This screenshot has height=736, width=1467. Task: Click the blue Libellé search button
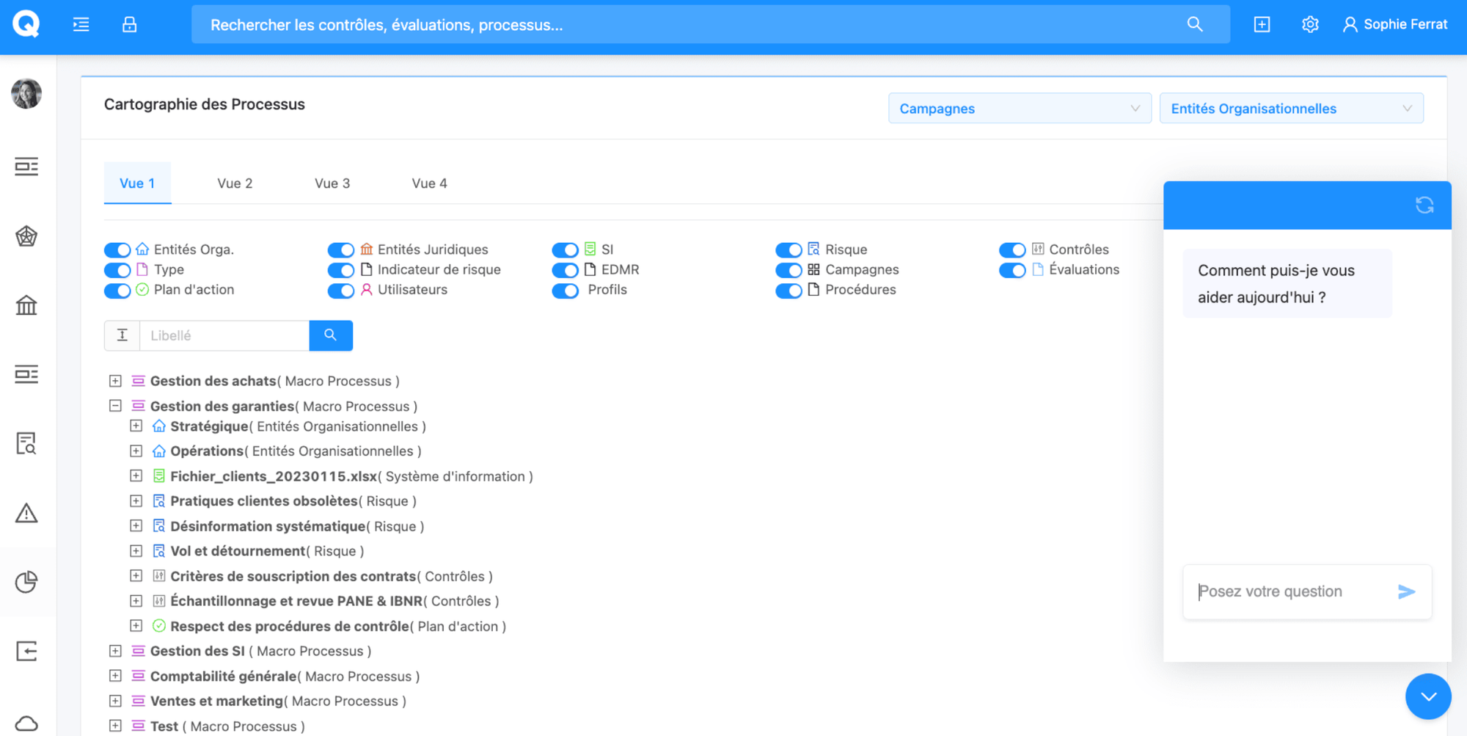[x=331, y=335]
